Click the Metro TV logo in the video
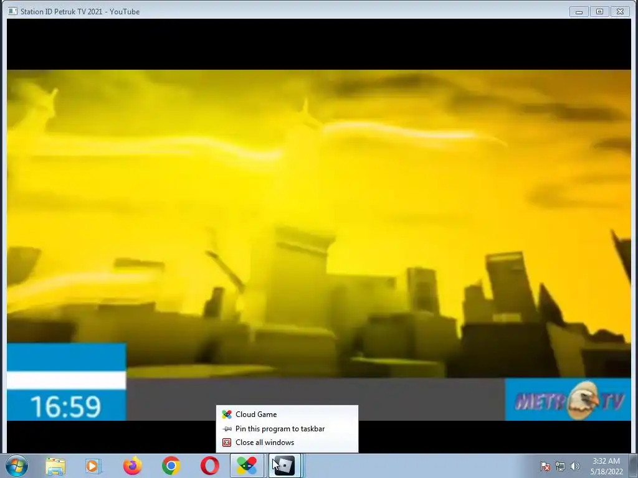638x478 pixels. coord(568,400)
